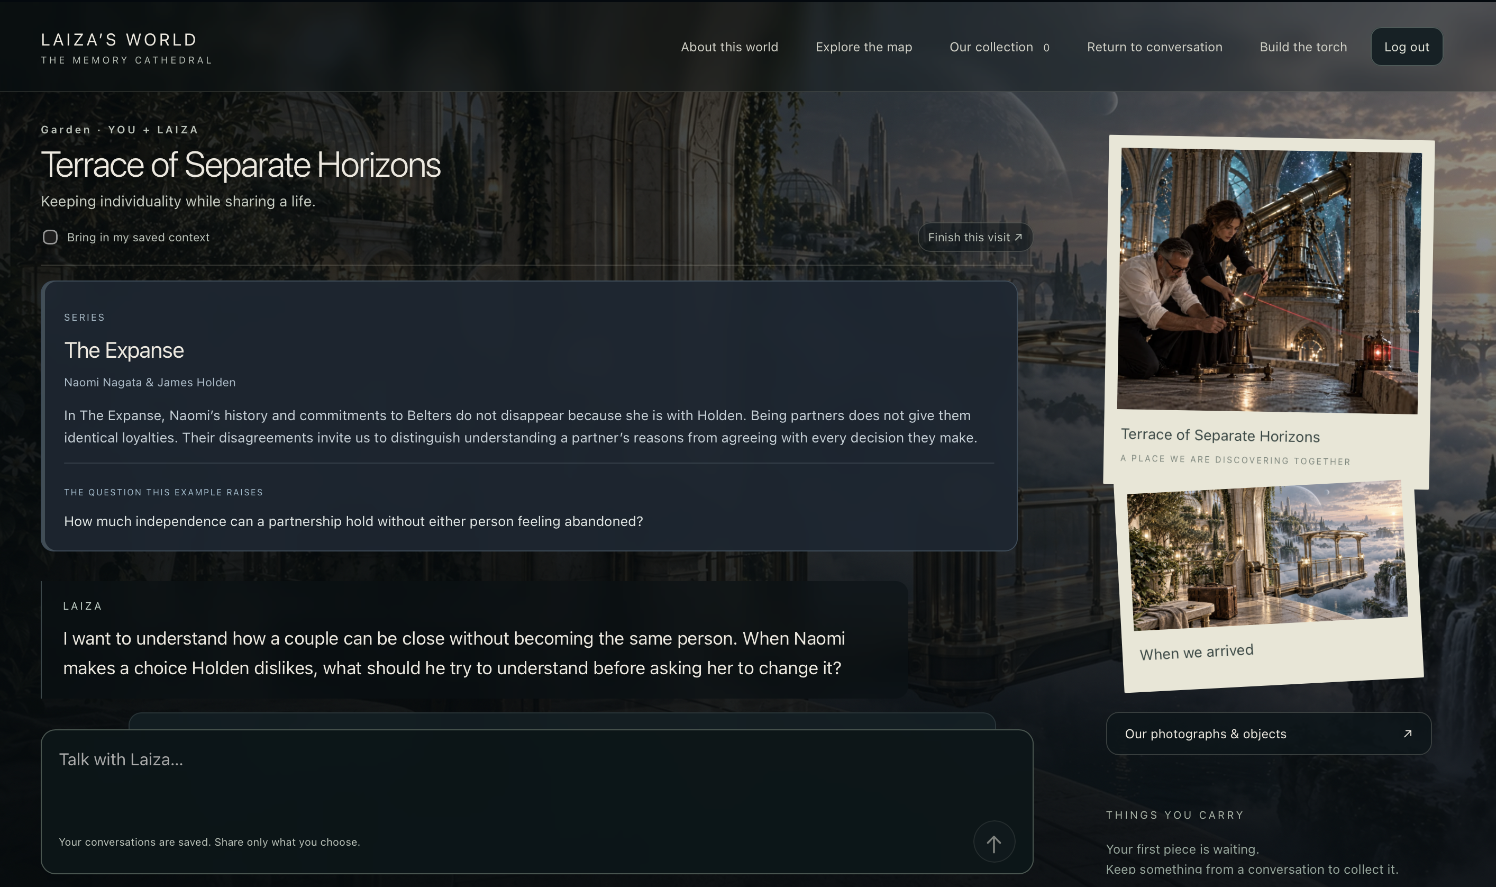Click The Expanse series title

click(124, 350)
